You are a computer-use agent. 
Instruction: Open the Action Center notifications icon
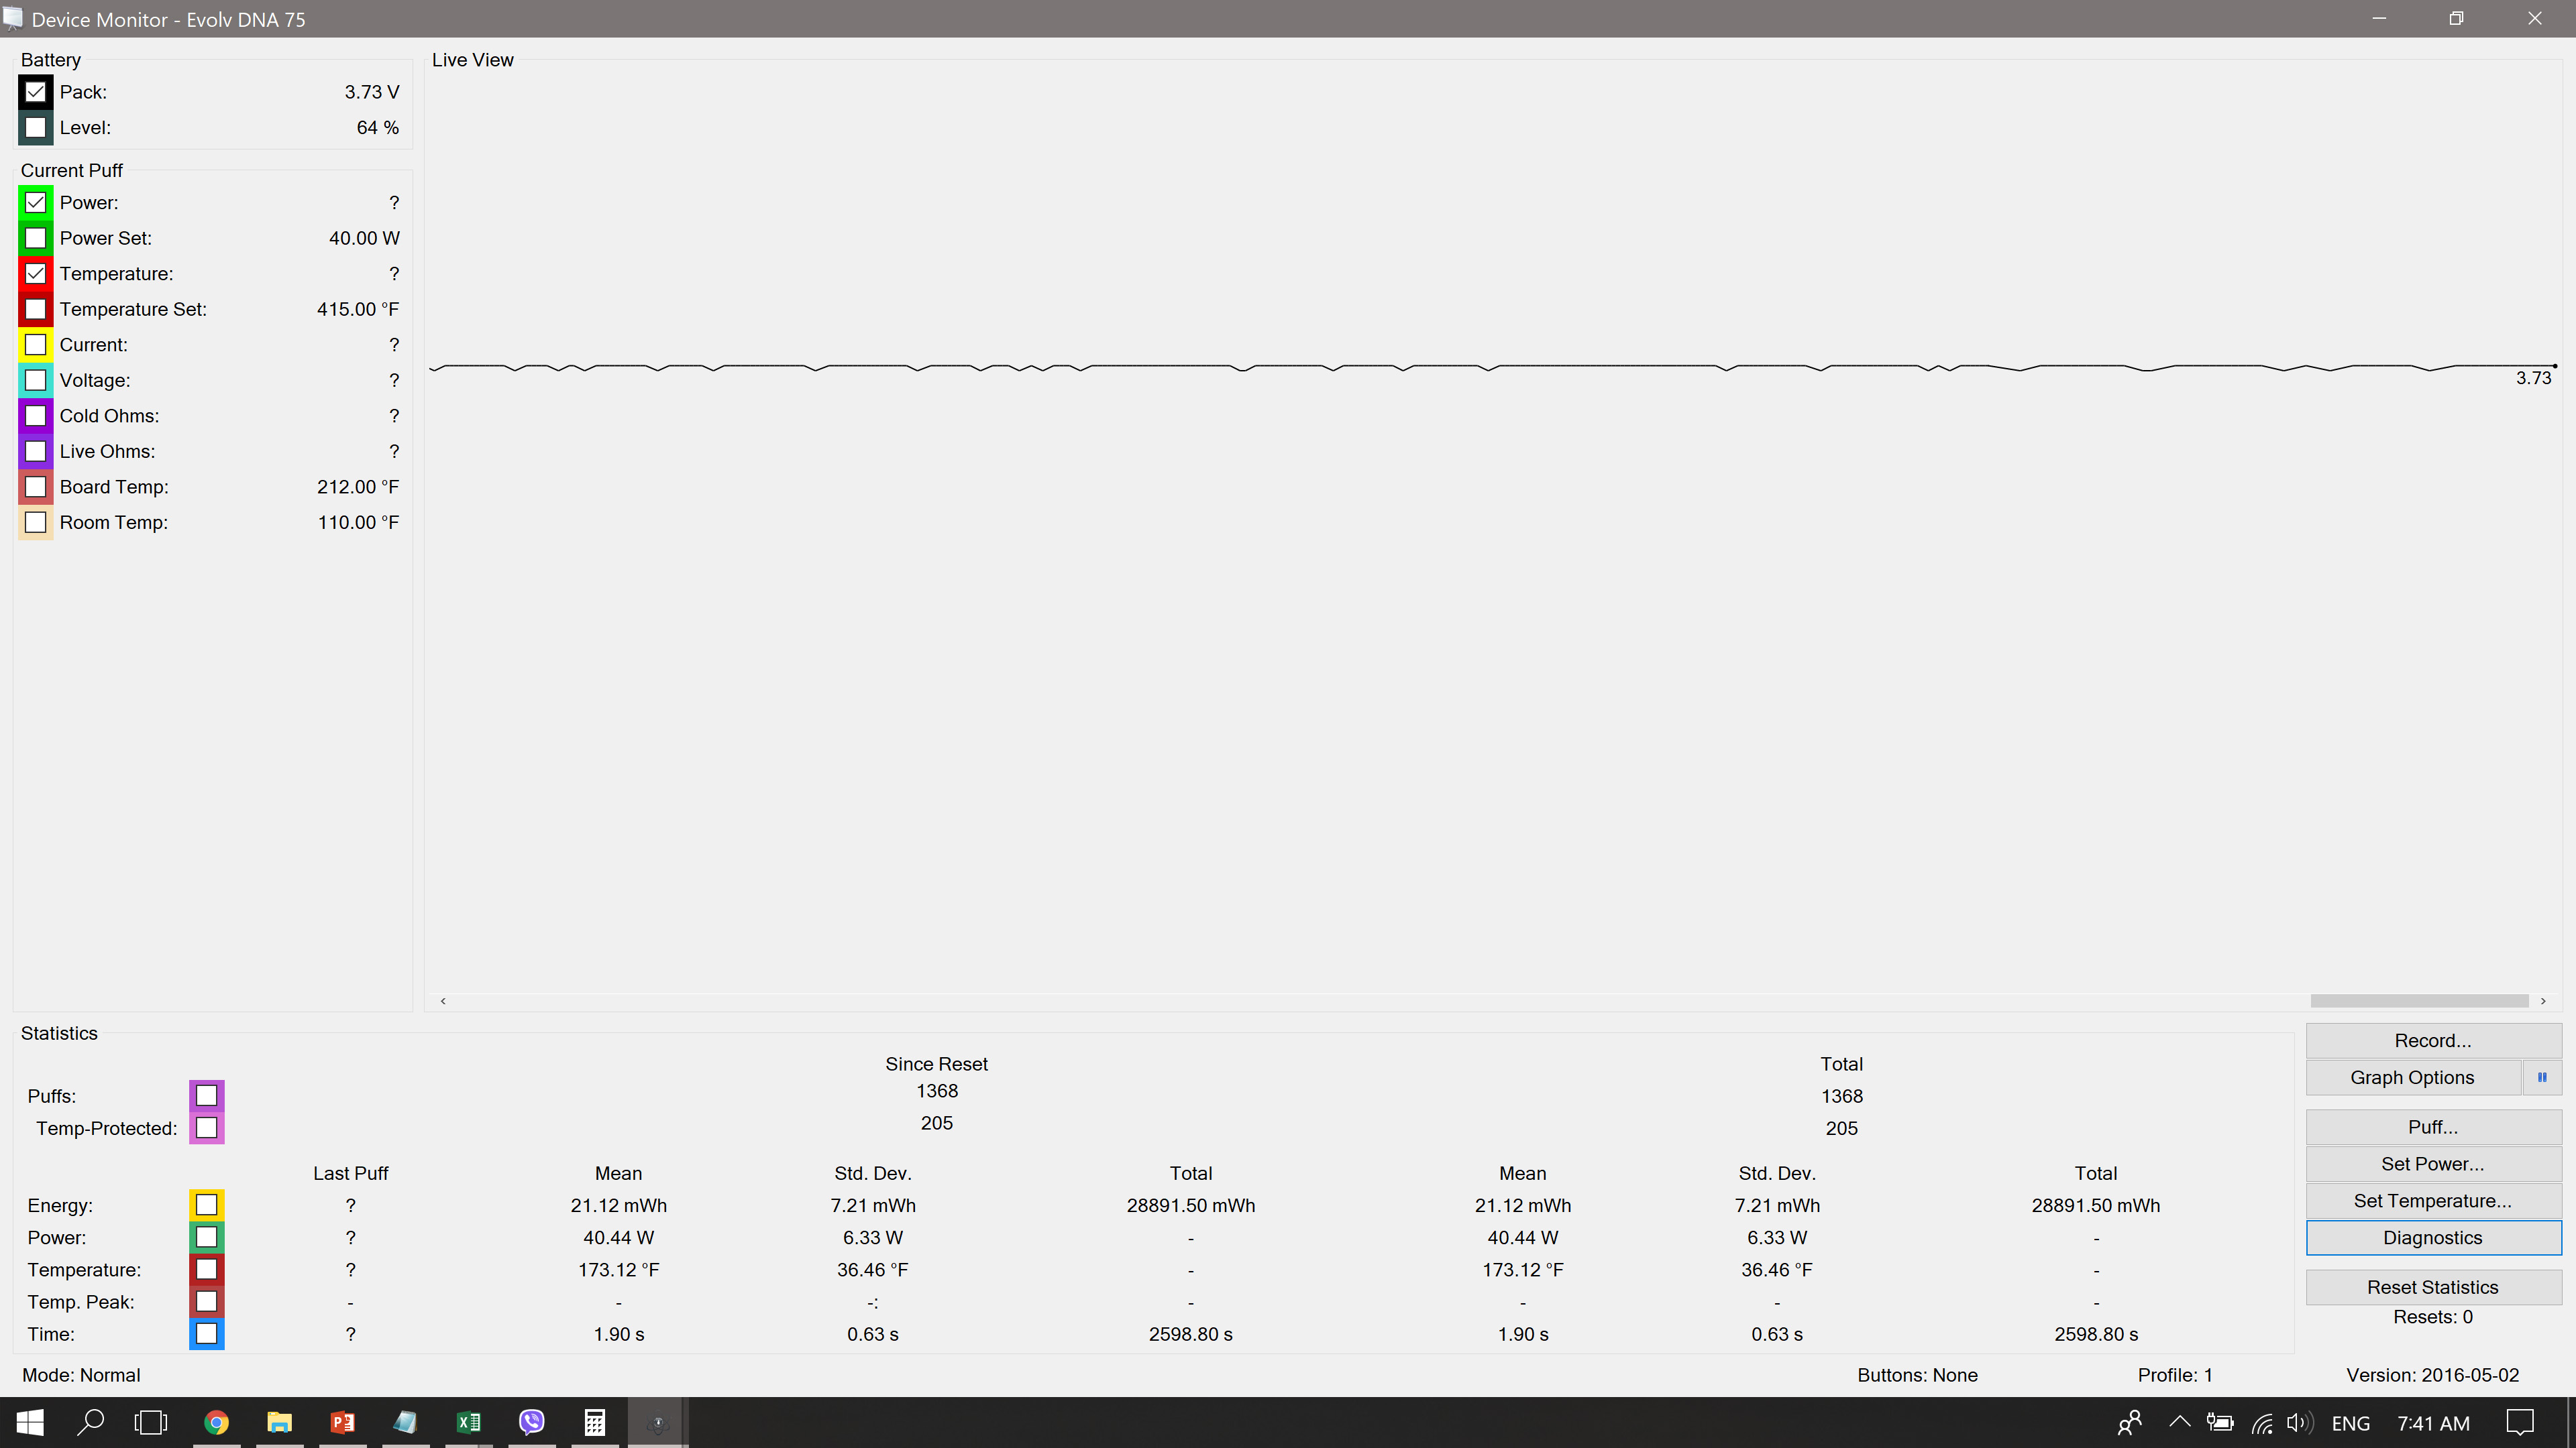2520,1422
